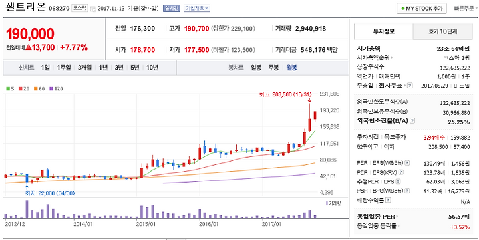
Task: Click the 실시간 realtime badge
Action: coord(172,8)
